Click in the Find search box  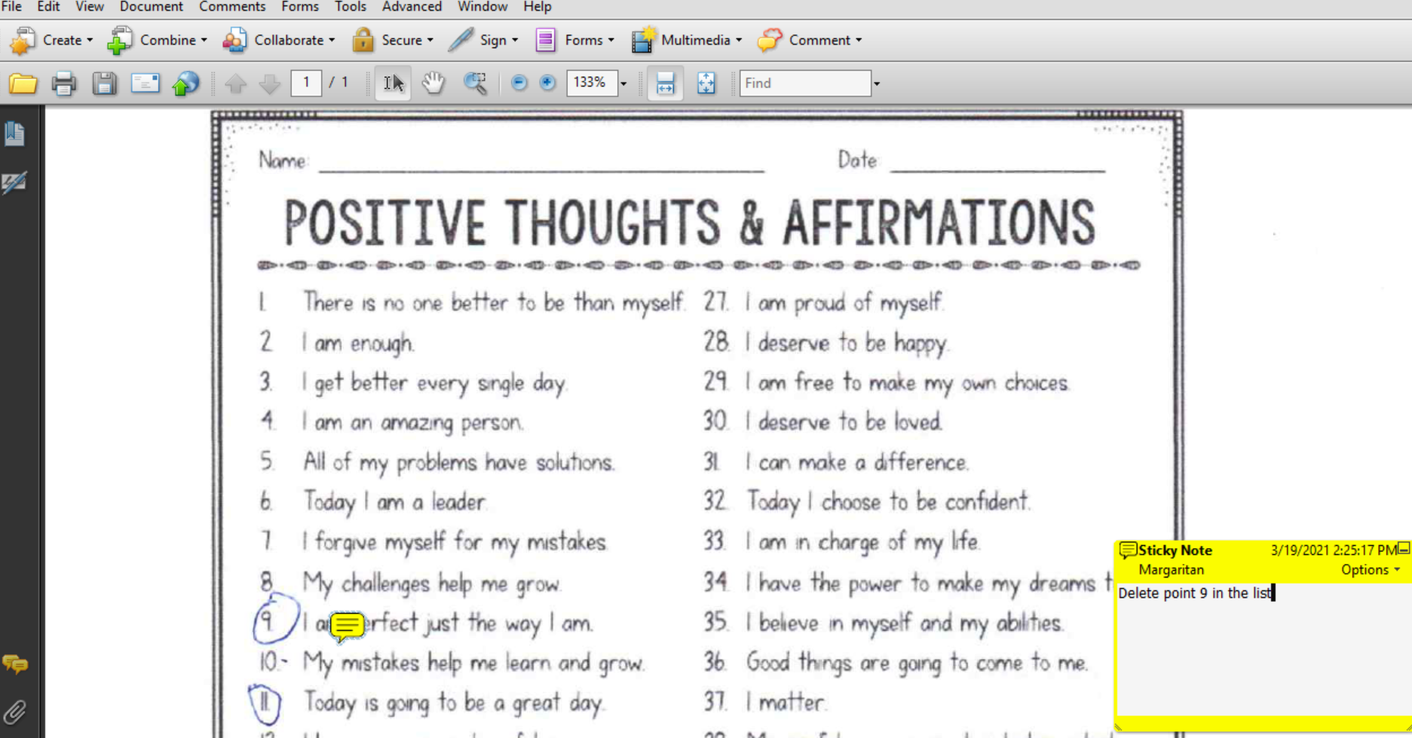805,83
